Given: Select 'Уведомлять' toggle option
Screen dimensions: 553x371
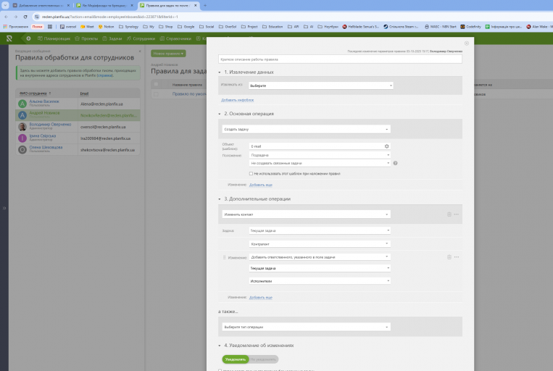Looking at the screenshot, I should [236, 359].
